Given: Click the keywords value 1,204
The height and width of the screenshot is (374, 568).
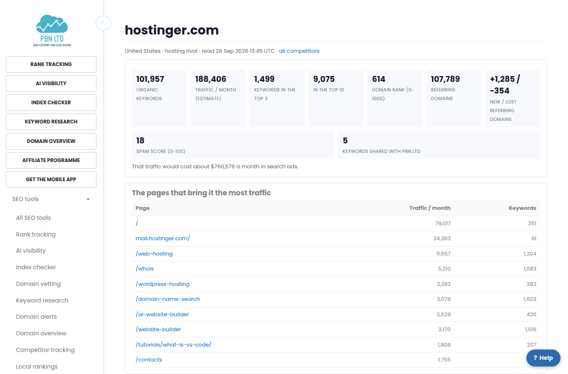Looking at the screenshot, I should [530, 254].
